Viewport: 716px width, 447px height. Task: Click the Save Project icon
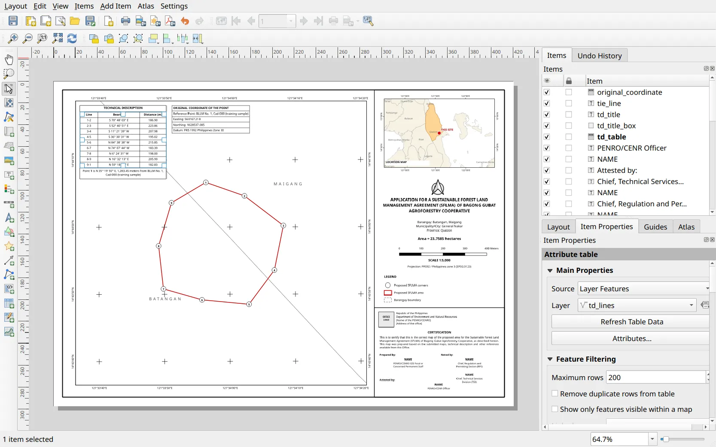(13, 21)
